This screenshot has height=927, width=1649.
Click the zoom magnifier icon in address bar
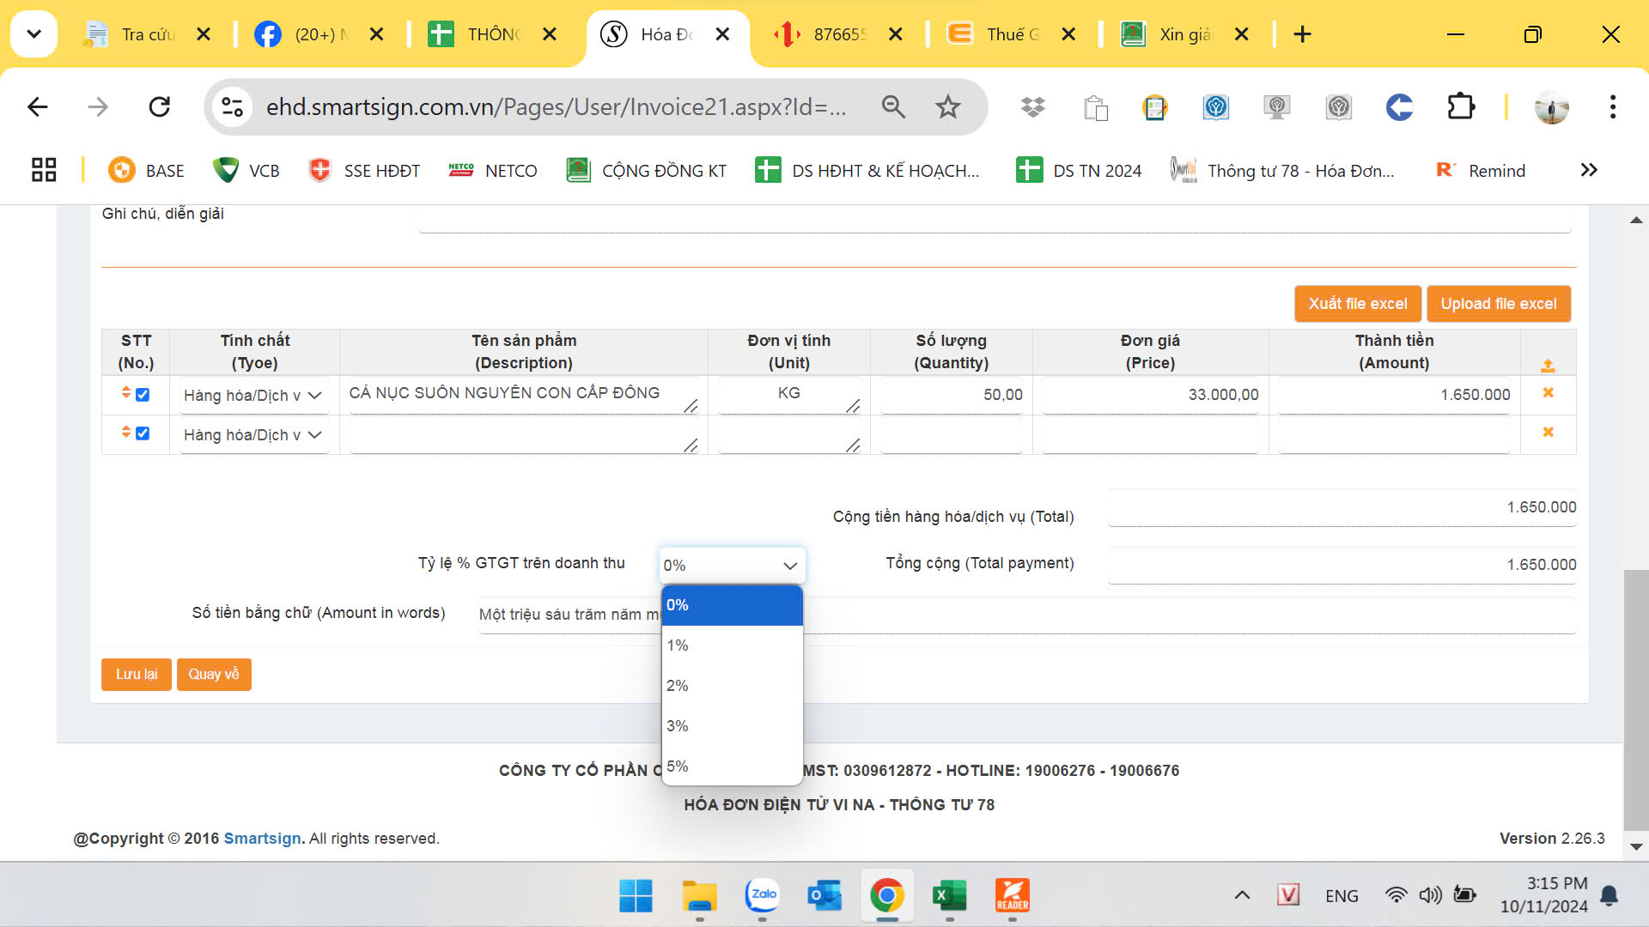[x=893, y=107]
